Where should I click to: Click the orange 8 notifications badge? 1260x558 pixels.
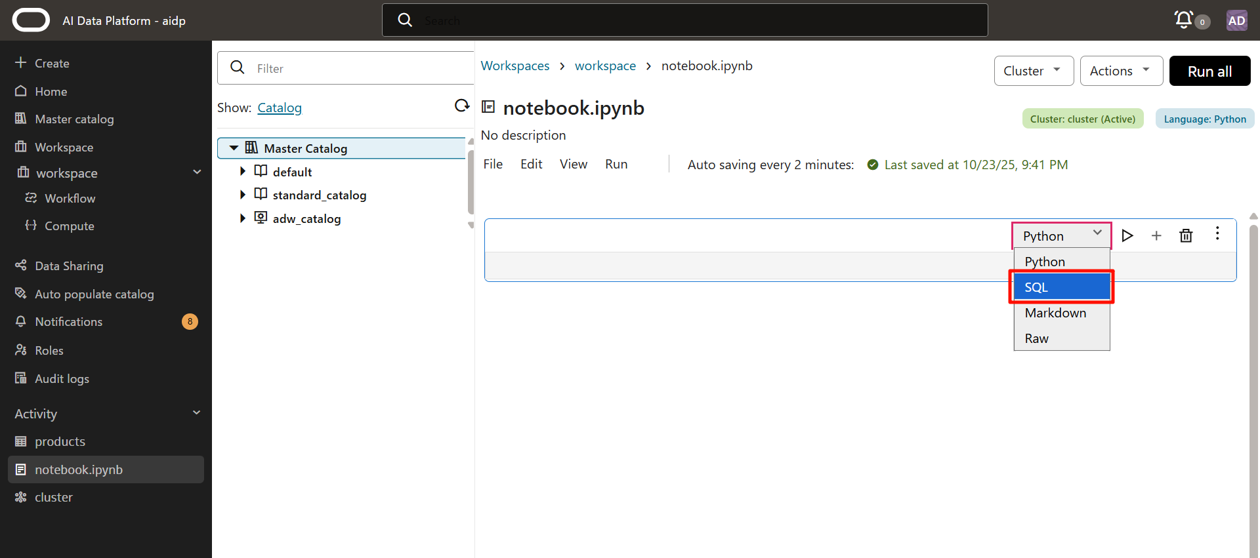pyautogui.click(x=190, y=321)
